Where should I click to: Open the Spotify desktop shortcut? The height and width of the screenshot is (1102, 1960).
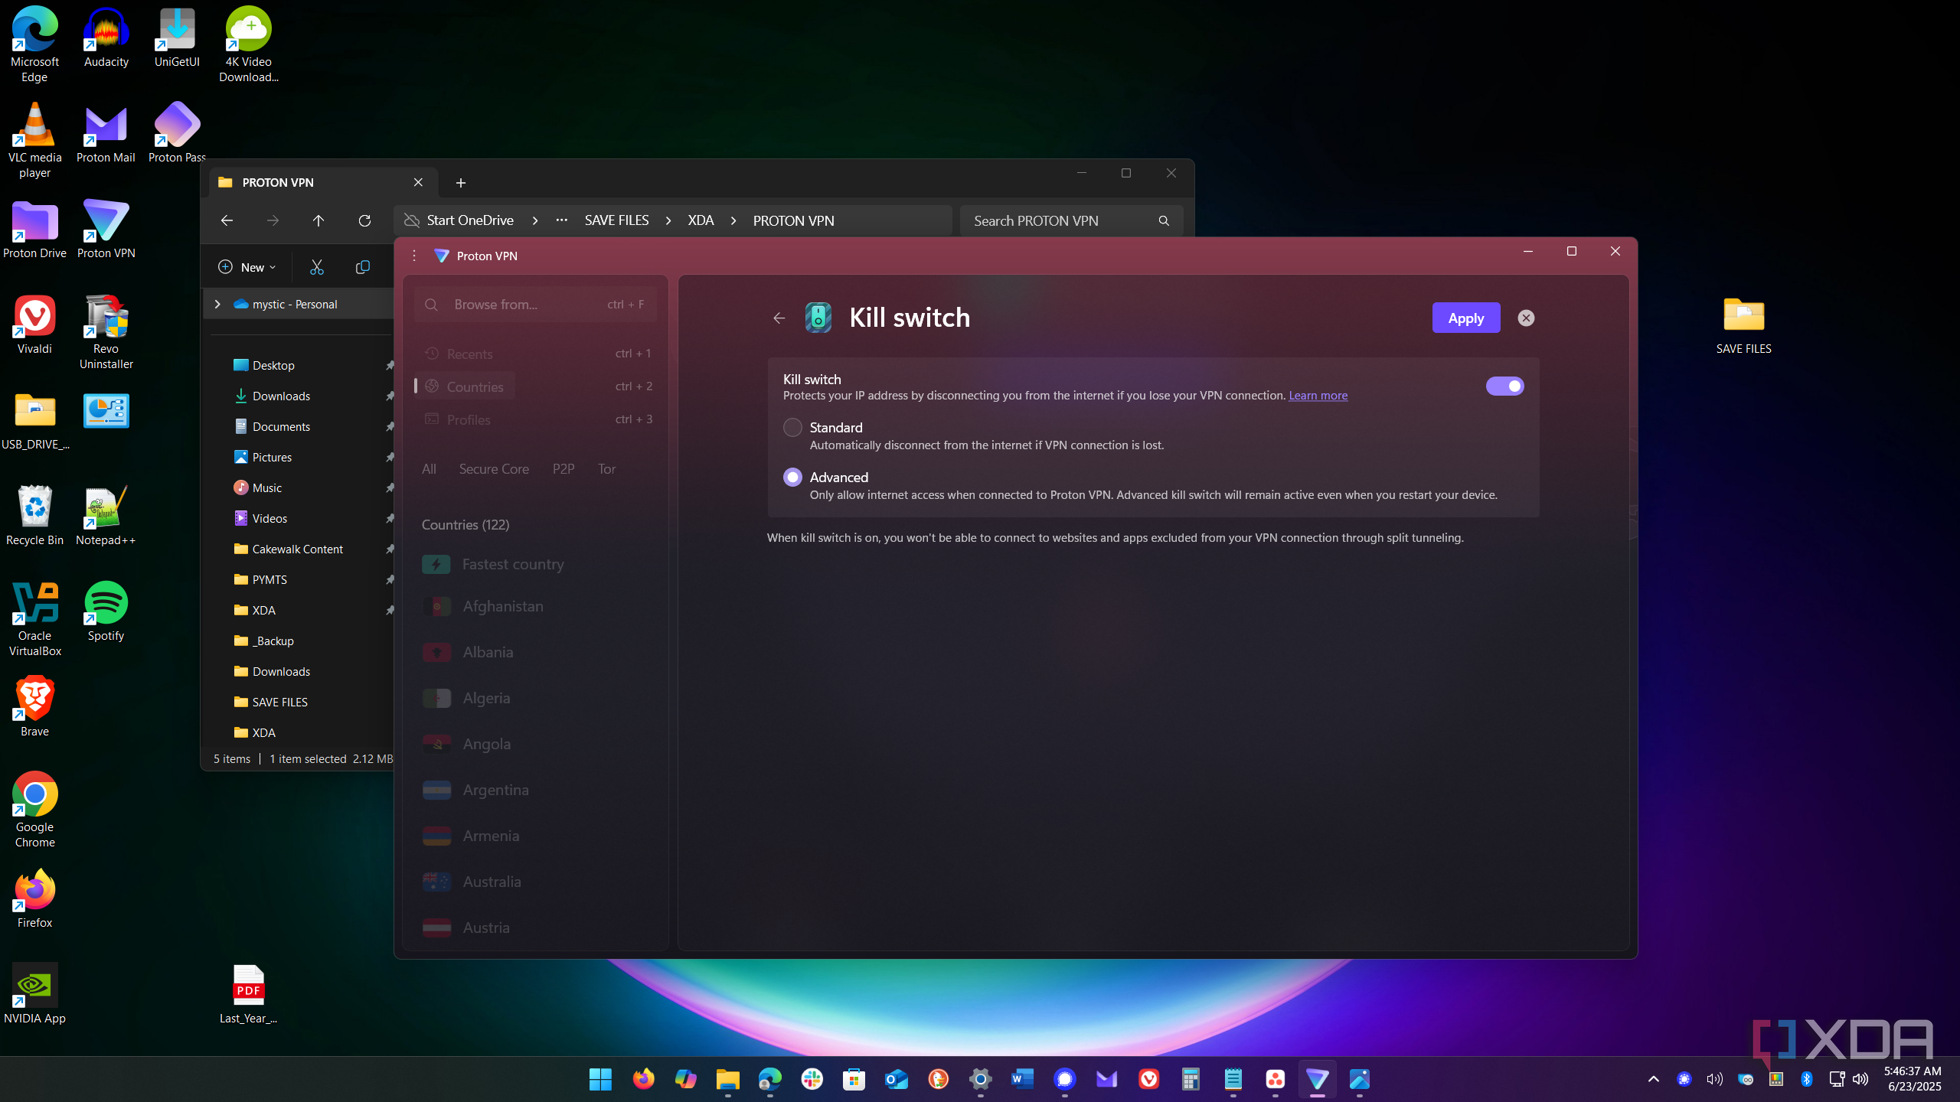click(106, 612)
